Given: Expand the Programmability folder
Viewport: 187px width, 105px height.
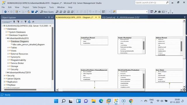Looking at the screenshot, I should (x=8, y=60).
